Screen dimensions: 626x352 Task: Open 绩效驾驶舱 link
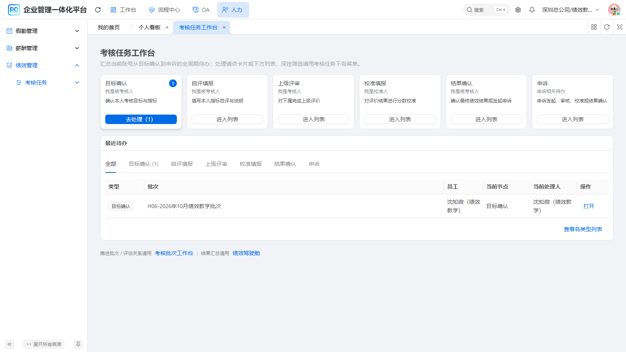pyautogui.click(x=246, y=253)
